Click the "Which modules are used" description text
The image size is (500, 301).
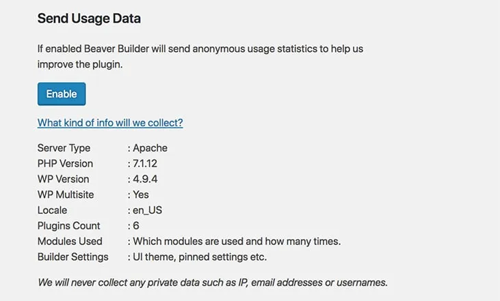tap(237, 241)
